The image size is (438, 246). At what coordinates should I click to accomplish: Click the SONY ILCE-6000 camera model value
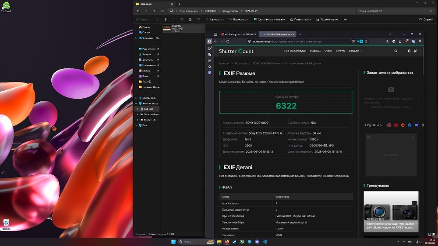(x=257, y=123)
